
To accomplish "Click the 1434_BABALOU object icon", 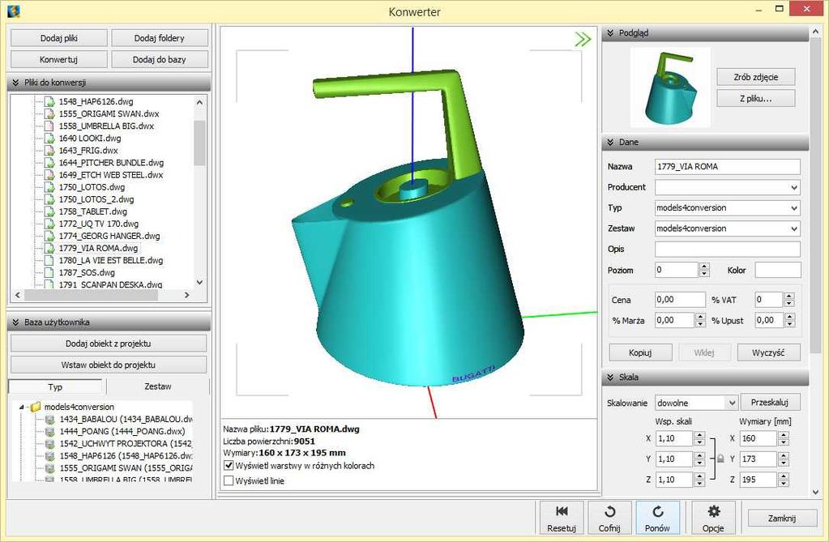I will click(50, 420).
